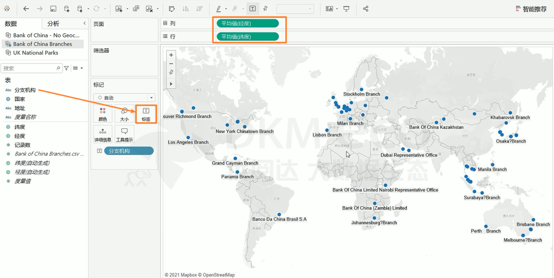Select Bank of China - No Geoc... data source
Image resolution: width=554 pixels, height=278 pixels.
[43, 35]
